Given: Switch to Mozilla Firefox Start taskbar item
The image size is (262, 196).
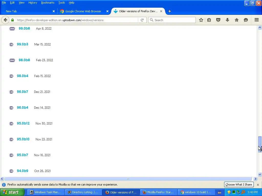Looking at the screenshot, I should 159,192.
